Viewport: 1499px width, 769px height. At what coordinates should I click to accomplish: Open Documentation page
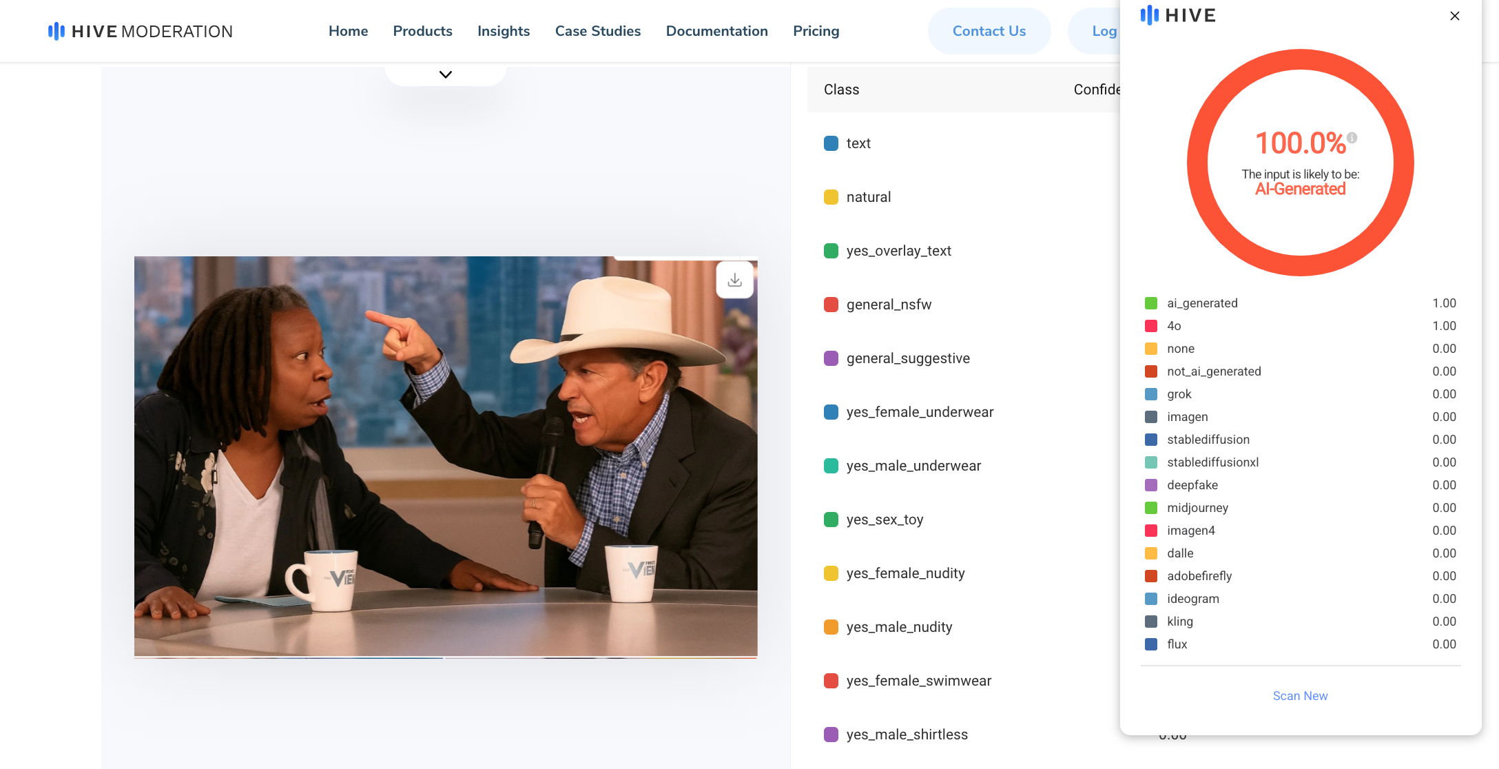click(716, 31)
